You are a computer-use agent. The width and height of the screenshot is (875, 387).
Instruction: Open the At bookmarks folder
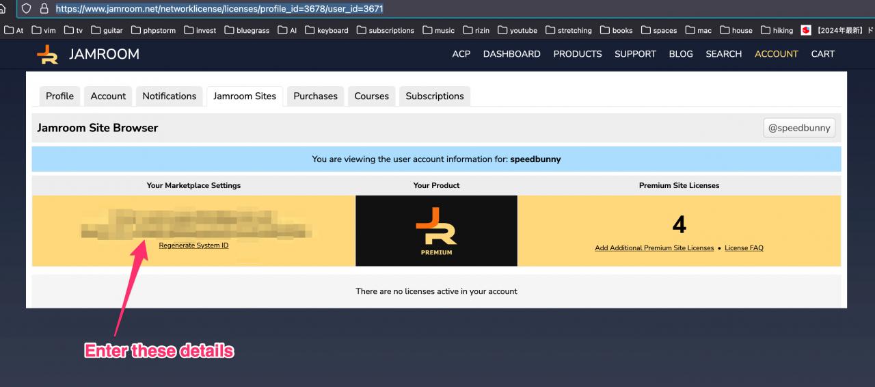click(14, 30)
